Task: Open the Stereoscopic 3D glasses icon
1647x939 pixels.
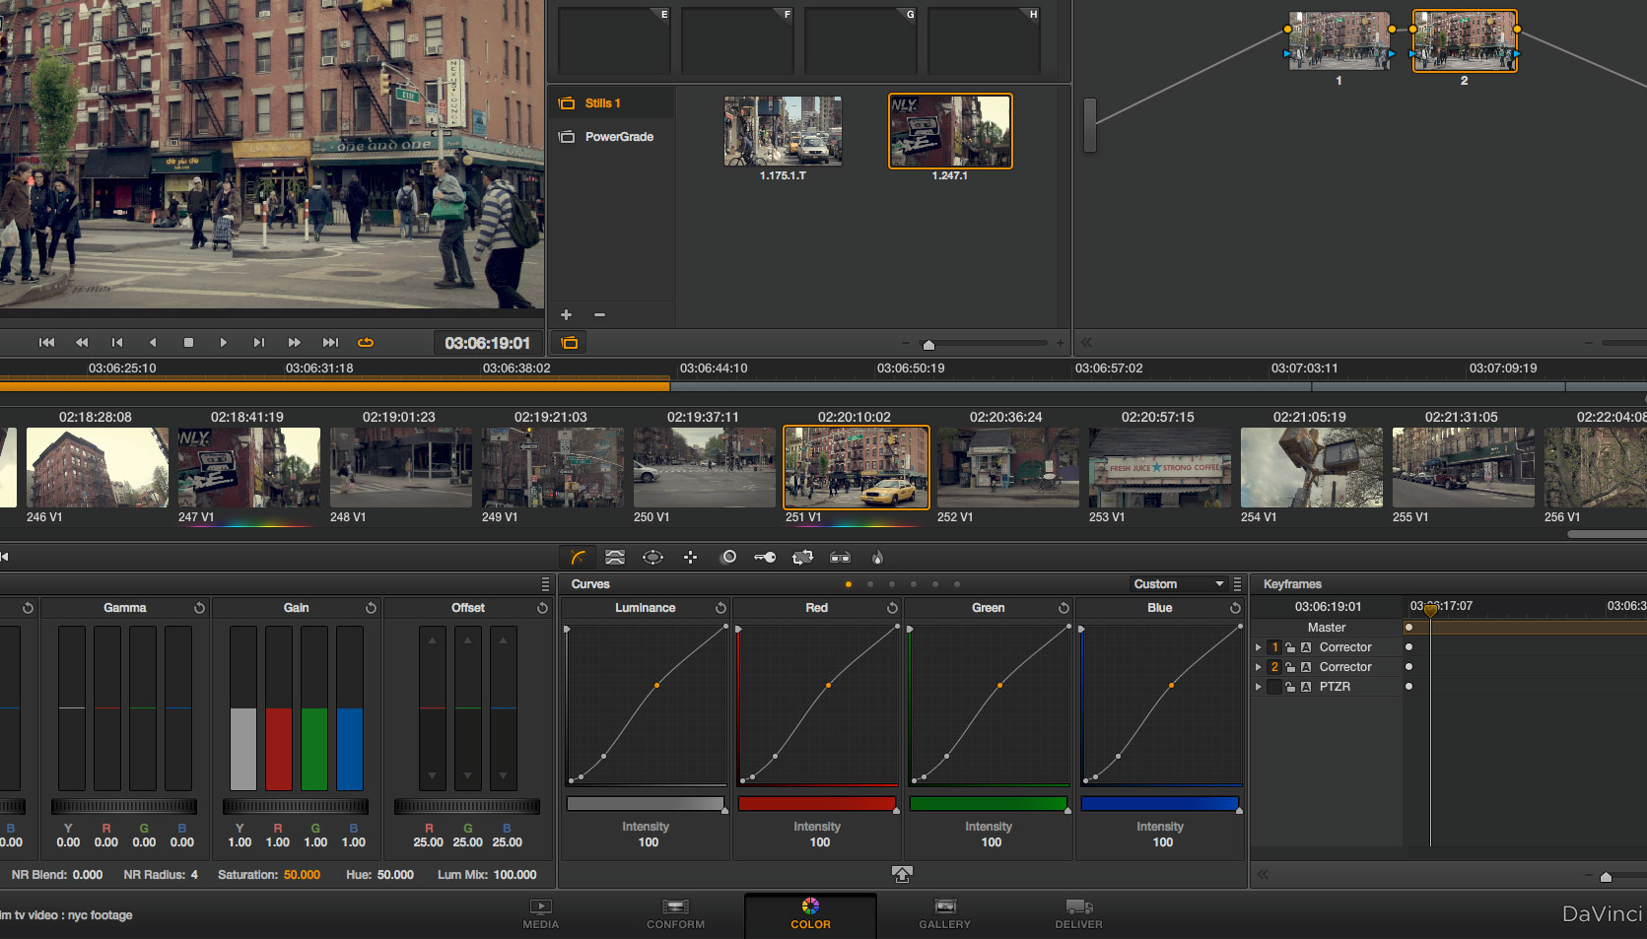Action: (x=839, y=557)
